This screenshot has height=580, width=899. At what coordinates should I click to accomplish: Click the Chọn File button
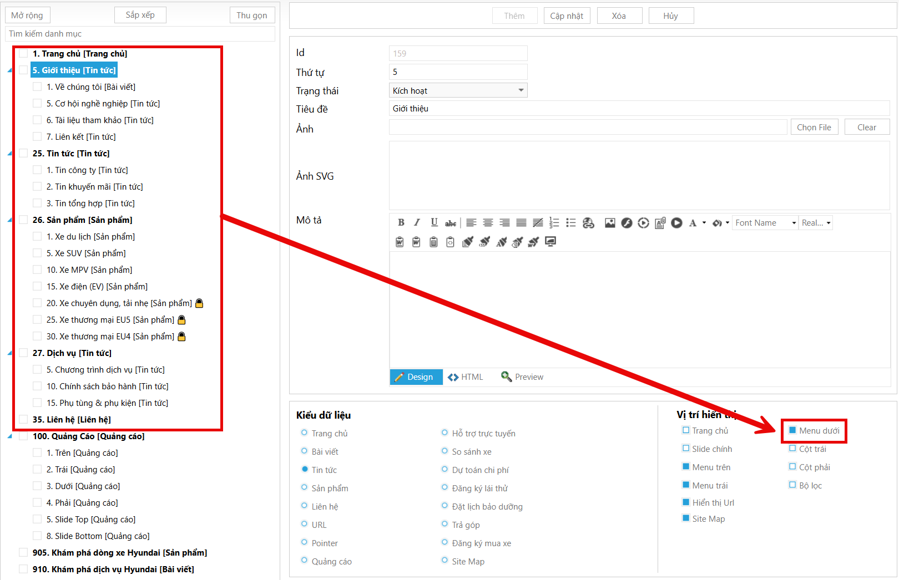(x=814, y=128)
